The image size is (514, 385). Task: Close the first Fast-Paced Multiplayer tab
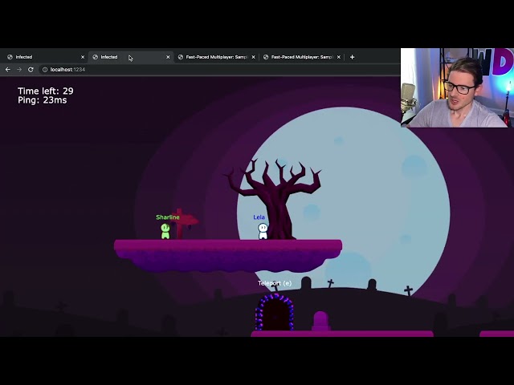(x=253, y=57)
